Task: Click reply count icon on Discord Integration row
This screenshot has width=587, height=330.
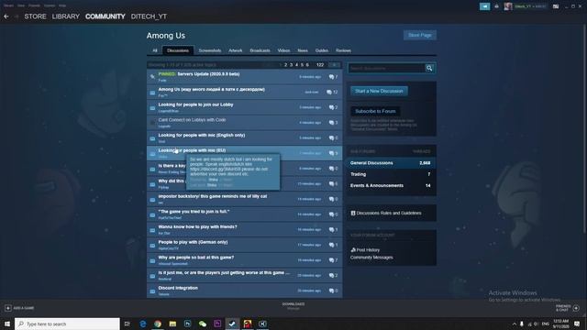Action: click(x=331, y=291)
